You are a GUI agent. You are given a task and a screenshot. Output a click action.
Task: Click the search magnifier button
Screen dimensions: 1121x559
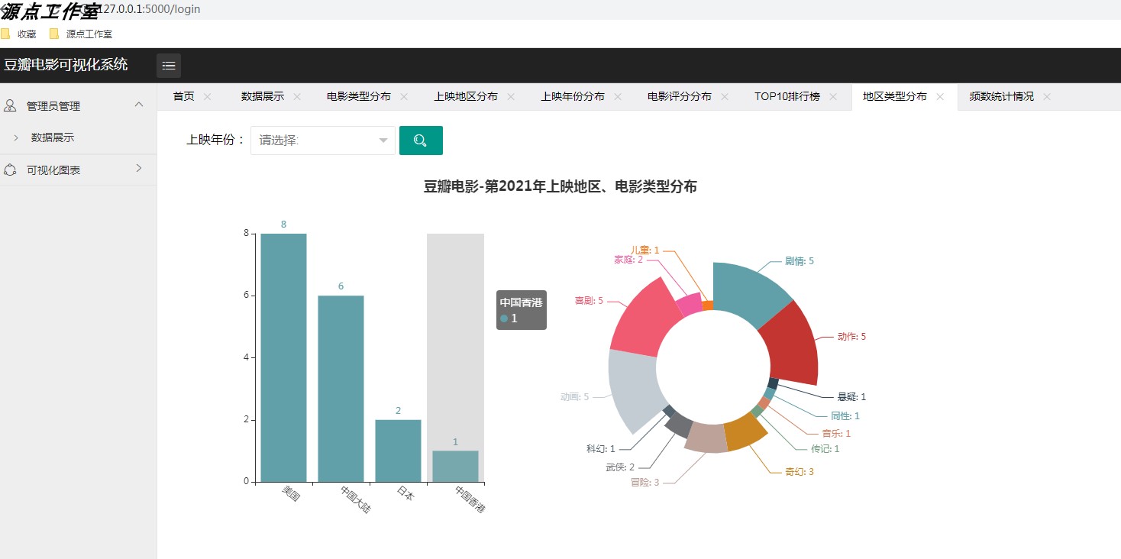coord(421,141)
